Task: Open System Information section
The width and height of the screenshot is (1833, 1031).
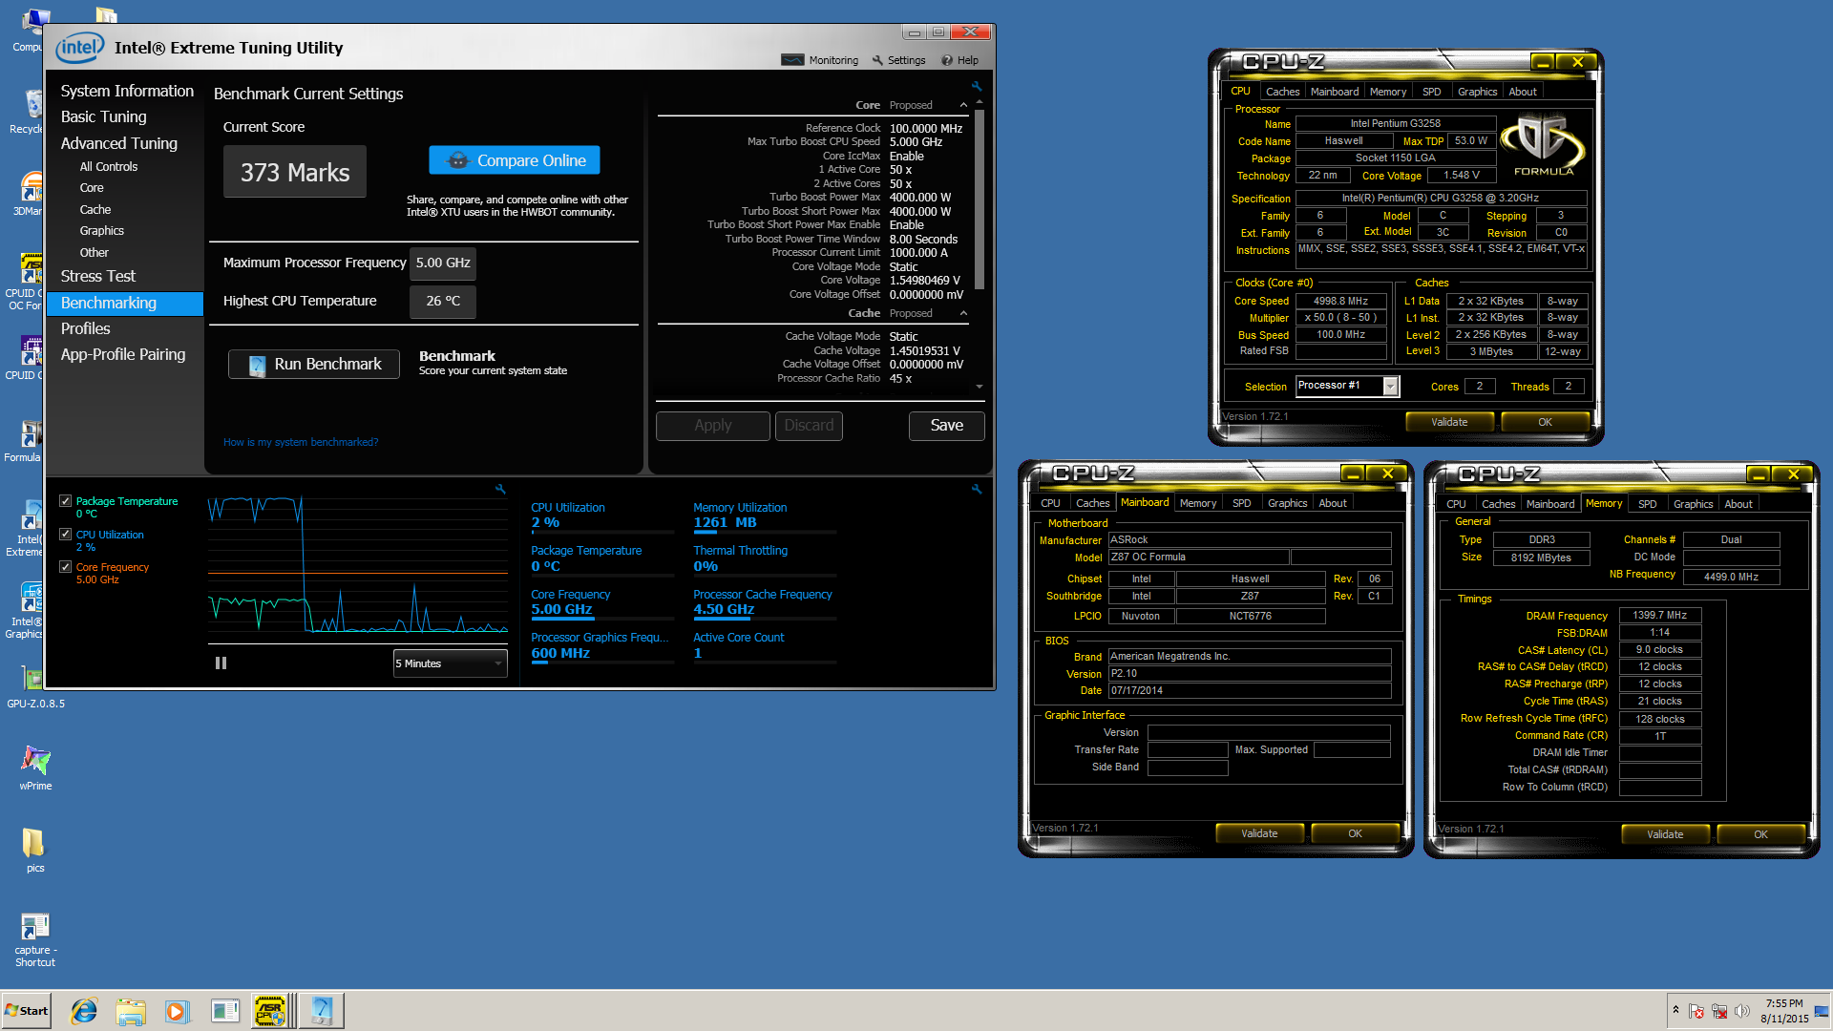Action: tap(127, 91)
